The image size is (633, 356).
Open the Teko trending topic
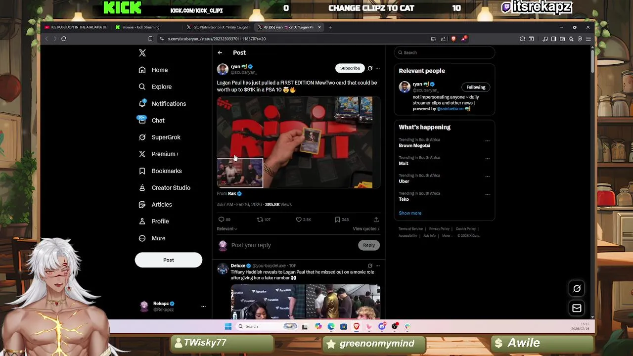click(x=404, y=199)
